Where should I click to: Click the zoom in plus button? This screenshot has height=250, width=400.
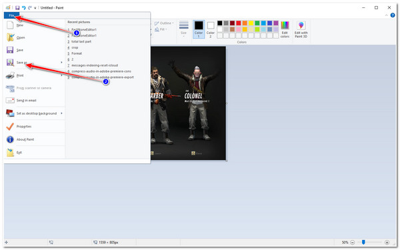coord(387,243)
